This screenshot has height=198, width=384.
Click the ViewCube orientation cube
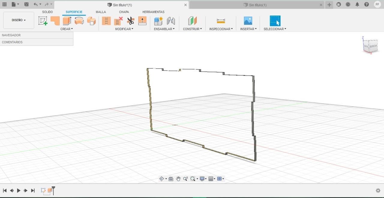coord(370,46)
